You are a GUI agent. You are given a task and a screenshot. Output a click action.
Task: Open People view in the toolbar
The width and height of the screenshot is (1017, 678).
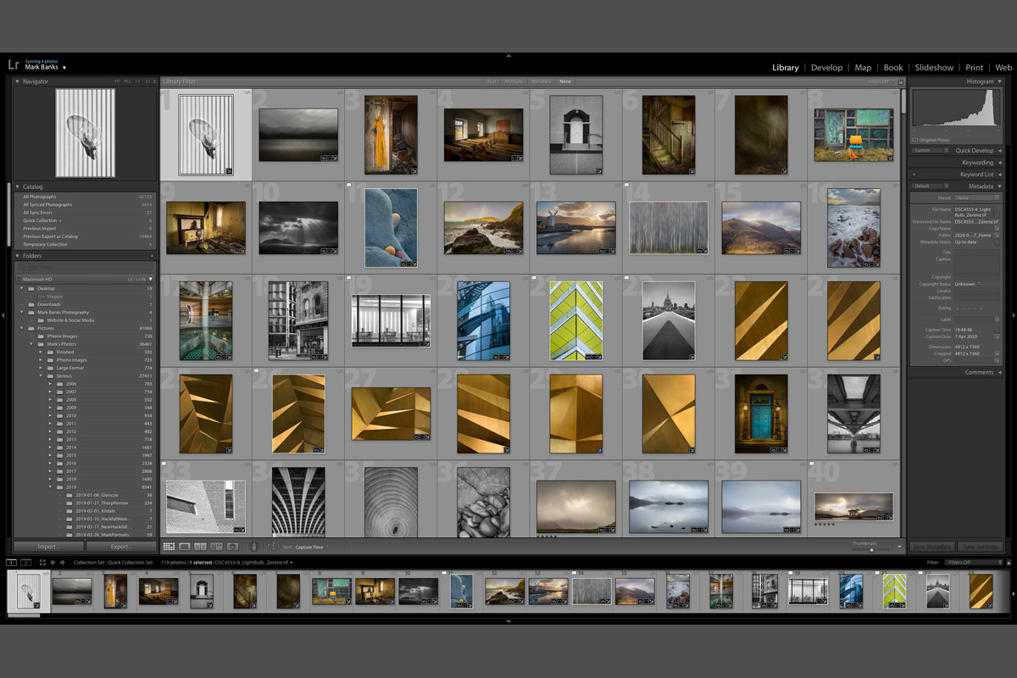(x=232, y=547)
